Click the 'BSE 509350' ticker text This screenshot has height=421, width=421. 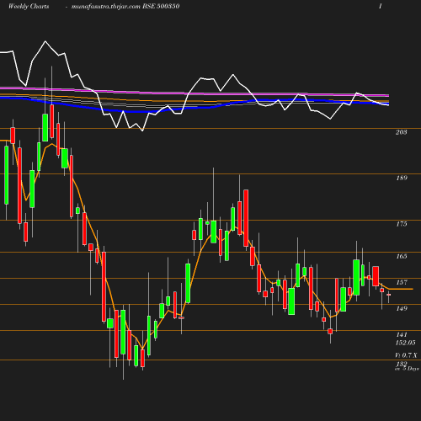point(161,7)
